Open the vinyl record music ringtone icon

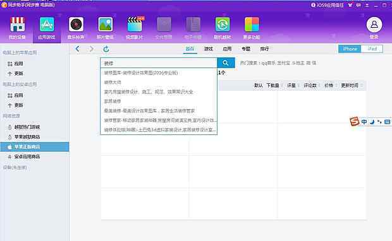[x=76, y=25]
